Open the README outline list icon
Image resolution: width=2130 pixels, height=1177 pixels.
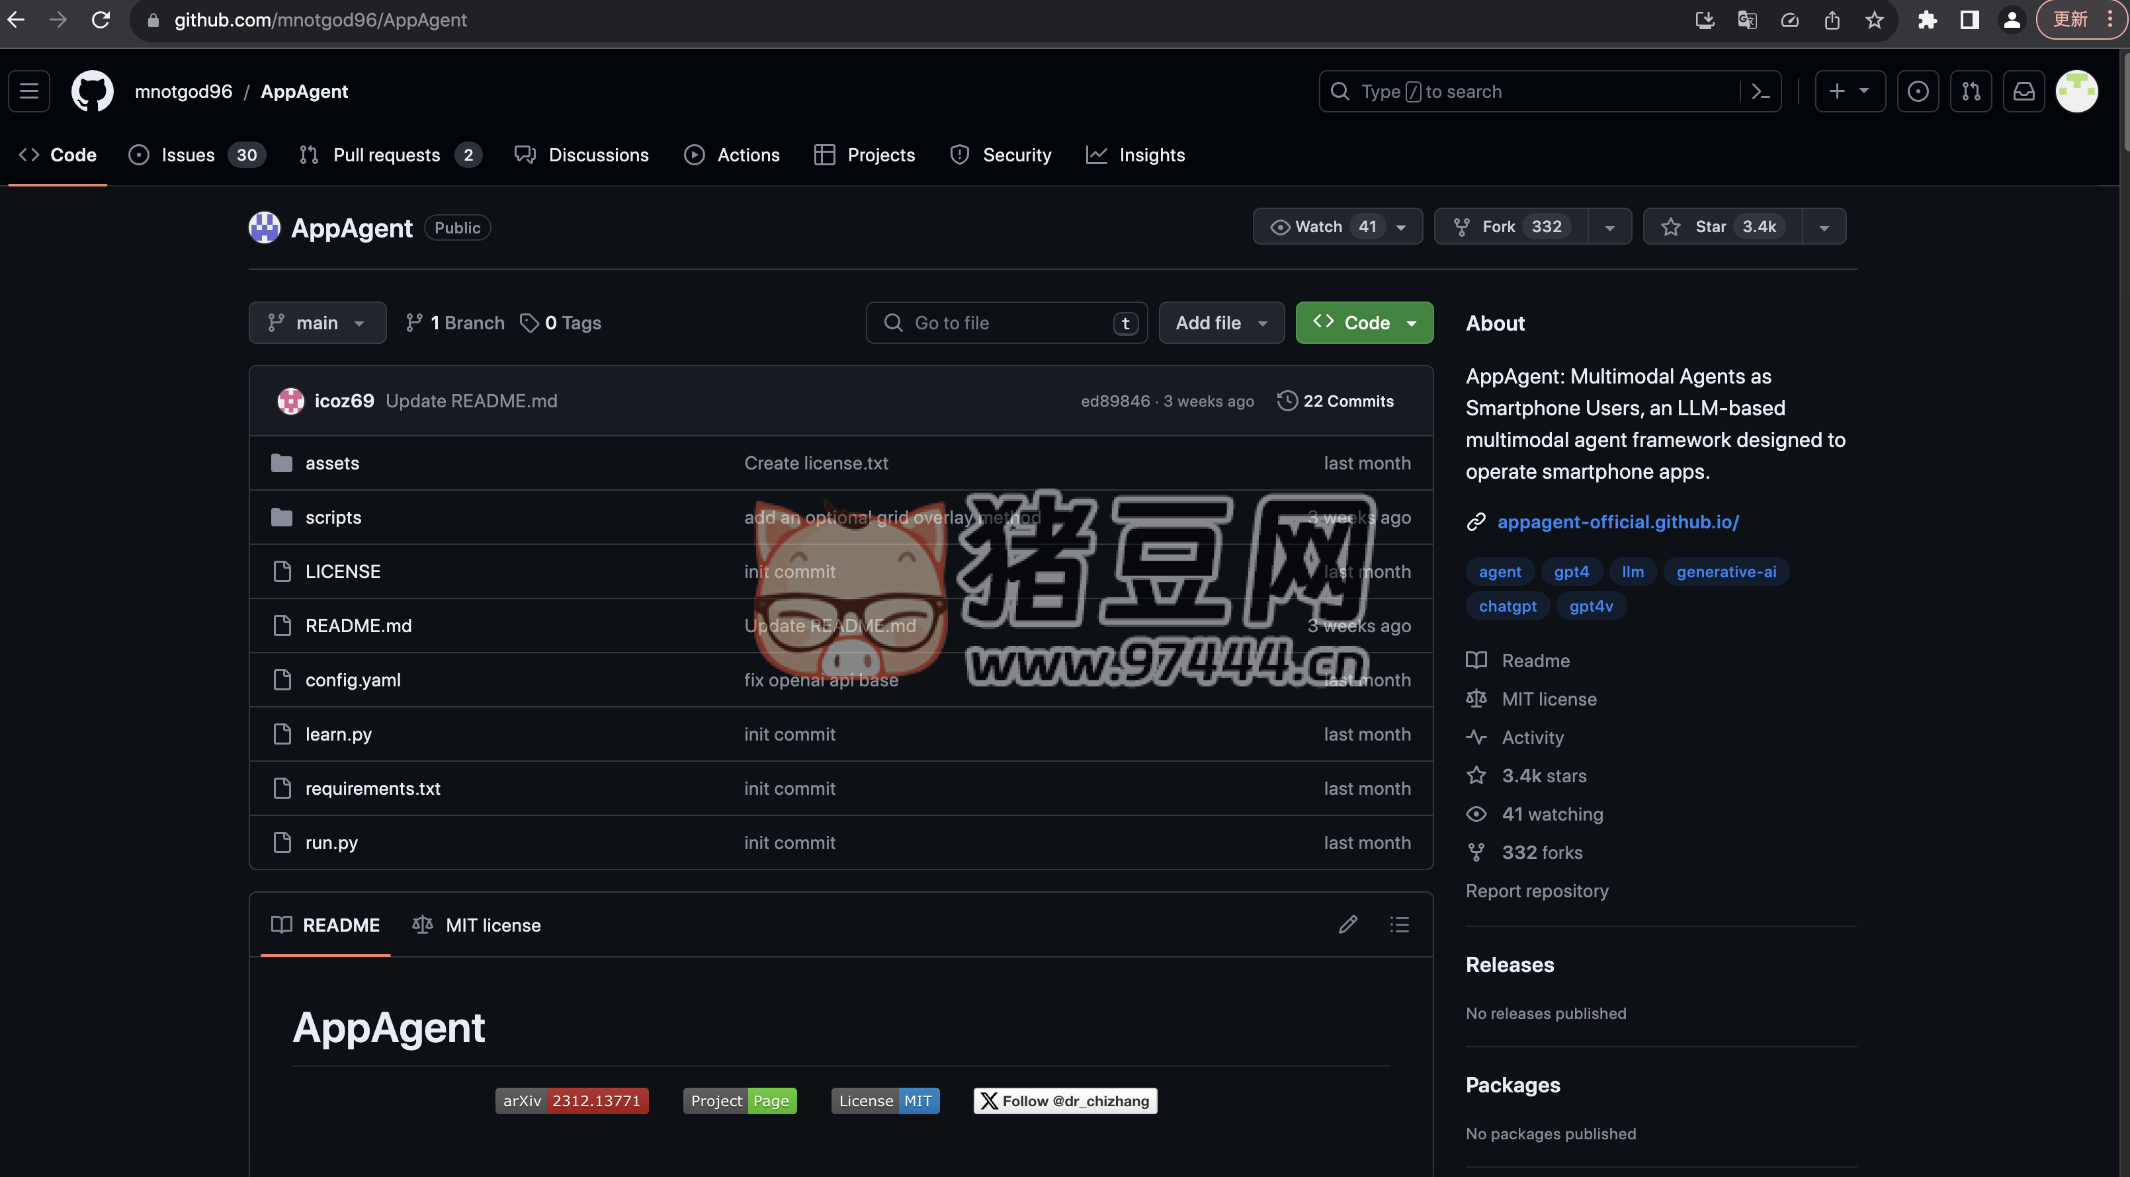[x=1399, y=924]
